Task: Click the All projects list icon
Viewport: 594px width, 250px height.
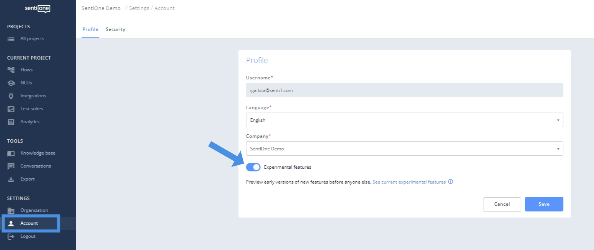Action: pos(11,39)
